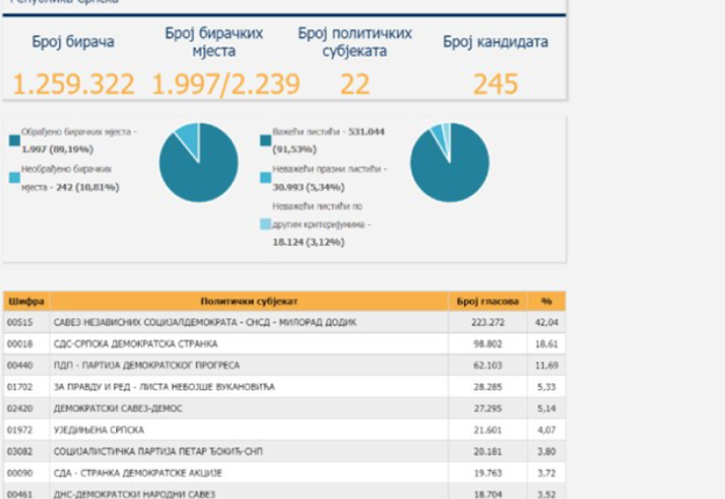
Task: Click the dark teal valid ballots swatch
Action: coord(266,141)
